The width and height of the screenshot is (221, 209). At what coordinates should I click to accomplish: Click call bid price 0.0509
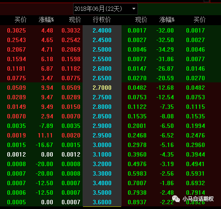tap(16, 88)
